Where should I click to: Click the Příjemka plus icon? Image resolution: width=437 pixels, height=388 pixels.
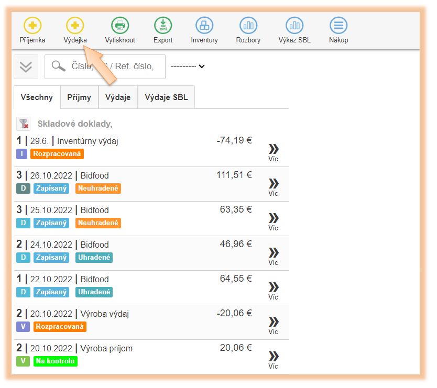32,25
